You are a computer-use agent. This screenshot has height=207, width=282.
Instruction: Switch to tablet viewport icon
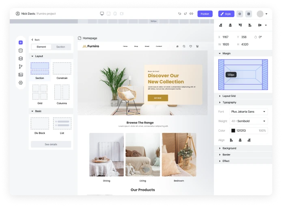click(109, 14)
